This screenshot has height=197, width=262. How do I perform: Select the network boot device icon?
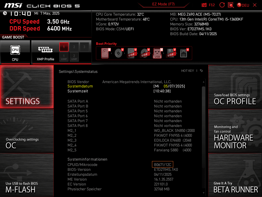(x=184, y=53)
